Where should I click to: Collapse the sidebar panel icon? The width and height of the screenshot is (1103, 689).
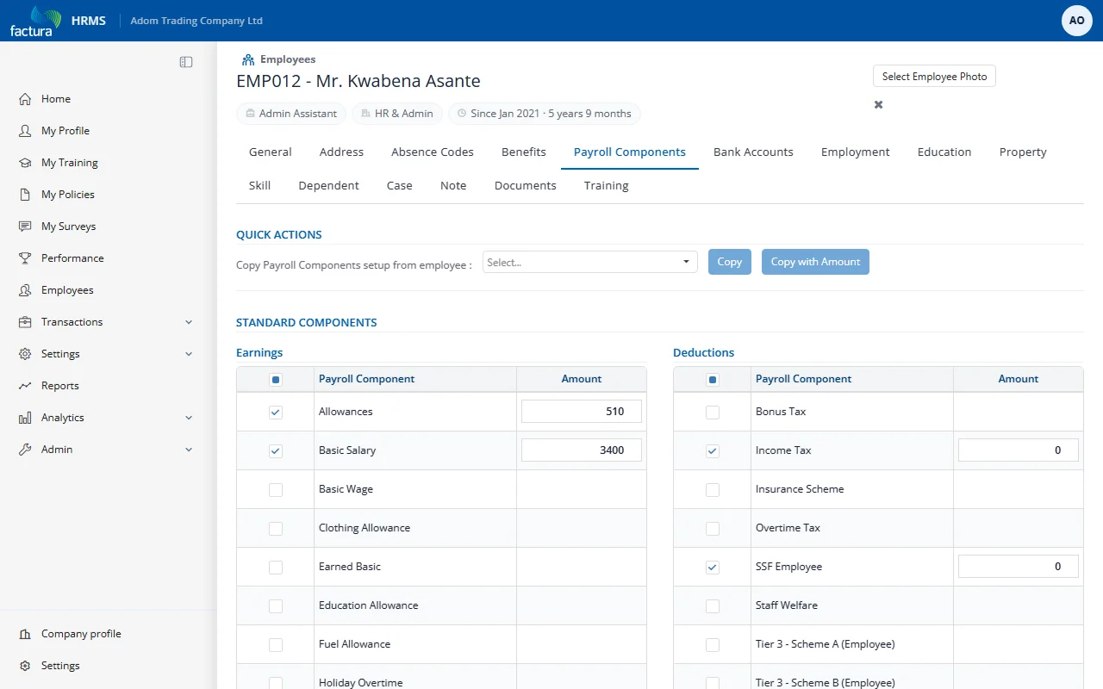[x=186, y=62]
